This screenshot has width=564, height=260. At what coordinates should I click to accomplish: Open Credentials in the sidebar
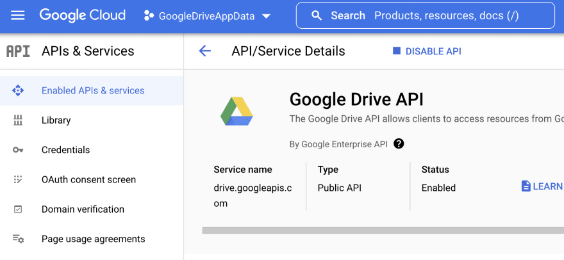coord(92,150)
